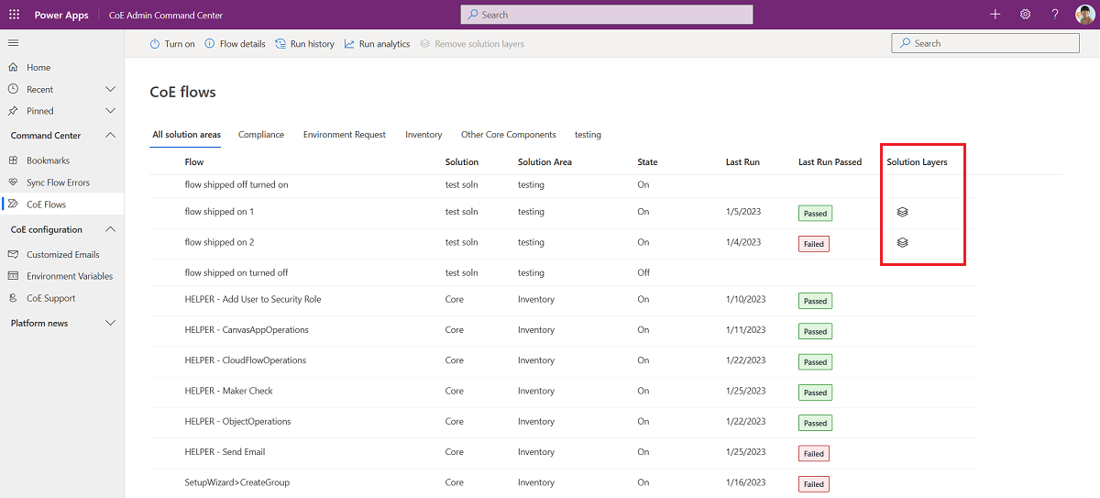Screen dimensions: 1100x498
Task: Click Passed badge for HELPER - Maker Check
Action: [x=815, y=393]
